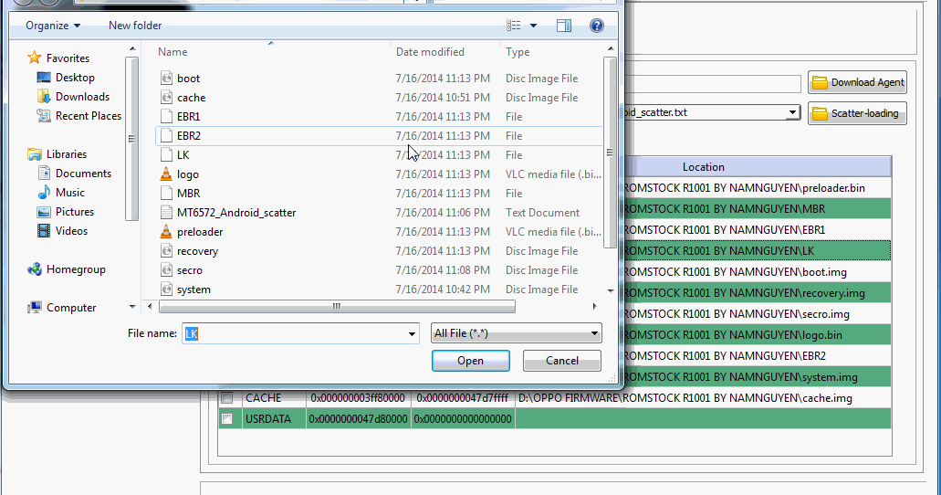Select the boot disc image file icon
941x495 pixels.
[167, 79]
